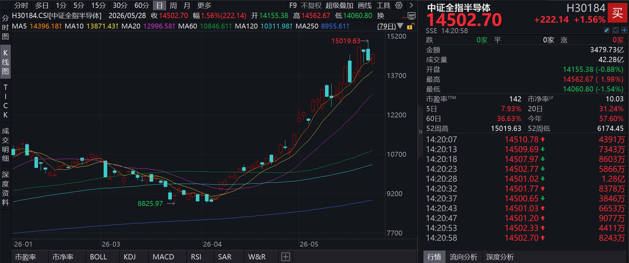The image size is (629, 263).
Task: Open the 不复权 adjustment dropdown
Action: tap(311, 6)
